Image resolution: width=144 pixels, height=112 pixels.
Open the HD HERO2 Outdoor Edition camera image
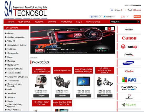point(41,82)
